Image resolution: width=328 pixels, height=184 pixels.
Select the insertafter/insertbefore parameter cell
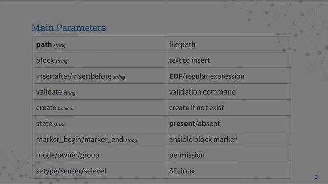99,76
